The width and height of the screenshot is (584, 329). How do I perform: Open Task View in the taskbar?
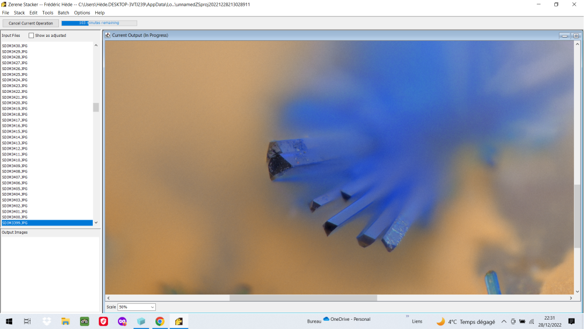27,321
